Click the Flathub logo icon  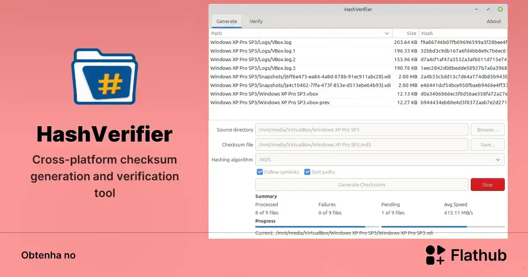[436, 255]
